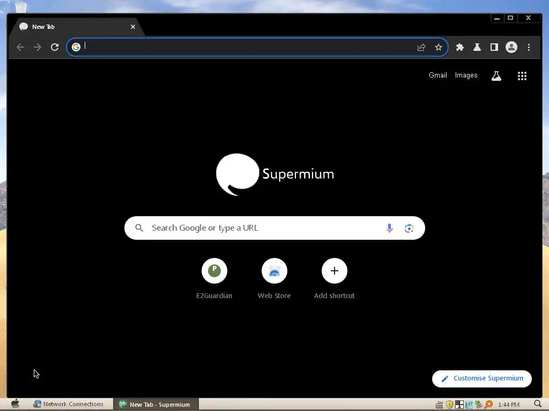Click the blue bar-chart tray icon

tap(469, 405)
